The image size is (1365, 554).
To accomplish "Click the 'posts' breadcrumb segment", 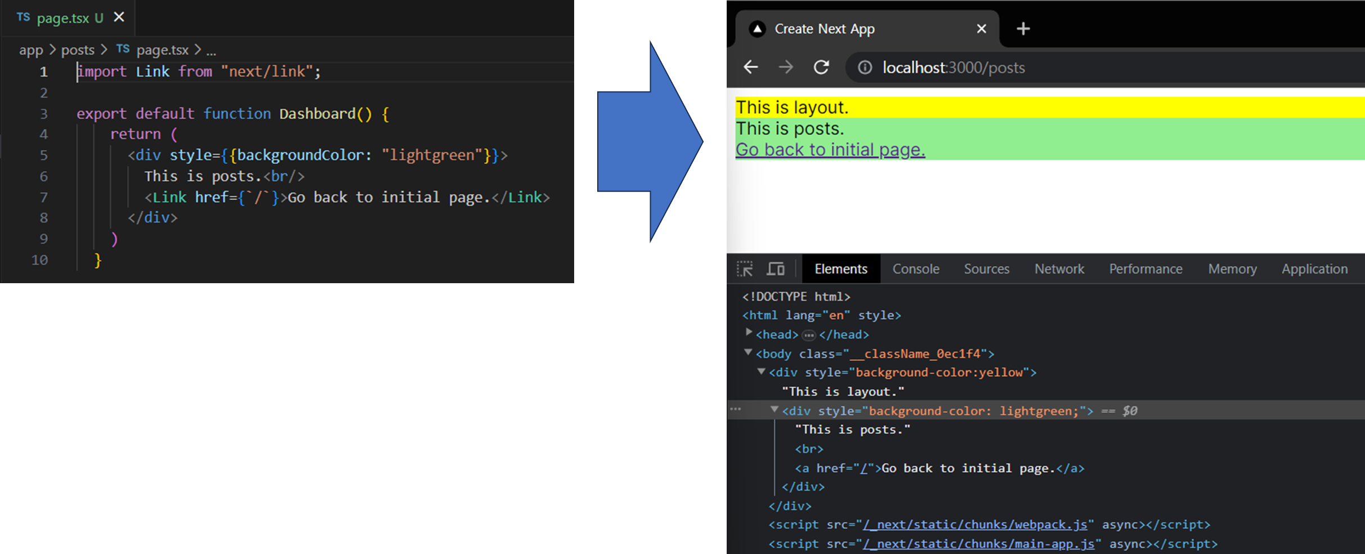I will (x=78, y=50).
